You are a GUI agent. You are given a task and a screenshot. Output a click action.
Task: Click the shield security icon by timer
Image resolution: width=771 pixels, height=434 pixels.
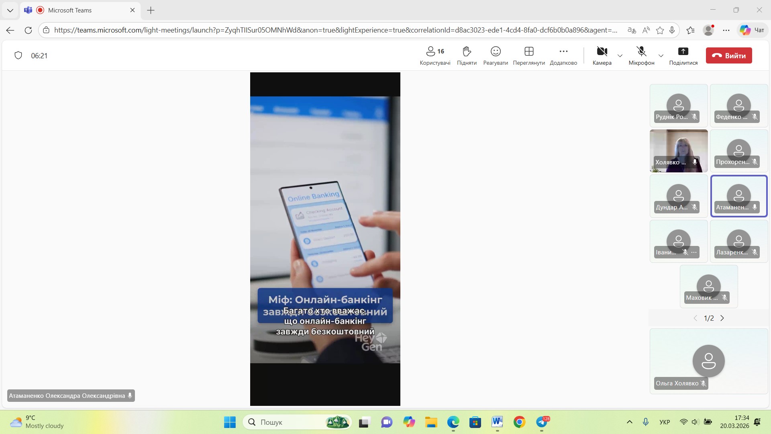pyautogui.click(x=18, y=55)
